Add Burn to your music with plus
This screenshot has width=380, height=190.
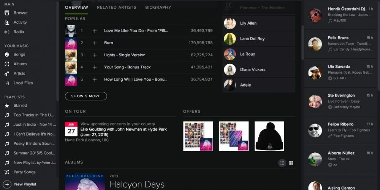tap(95, 43)
